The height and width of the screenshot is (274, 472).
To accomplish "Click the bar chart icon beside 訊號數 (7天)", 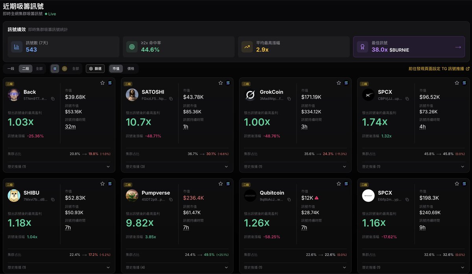I will (17, 47).
